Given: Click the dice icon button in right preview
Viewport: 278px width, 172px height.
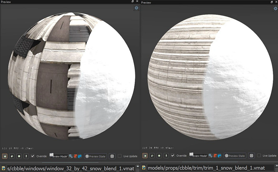Looking at the screenshot, I should coord(252,156).
